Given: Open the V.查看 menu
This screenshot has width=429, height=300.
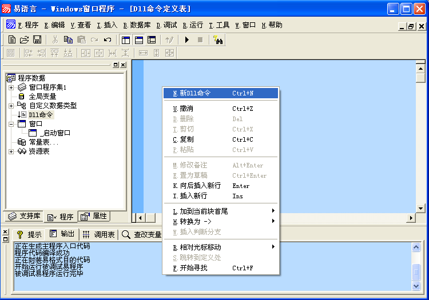Looking at the screenshot, I should [x=81, y=25].
